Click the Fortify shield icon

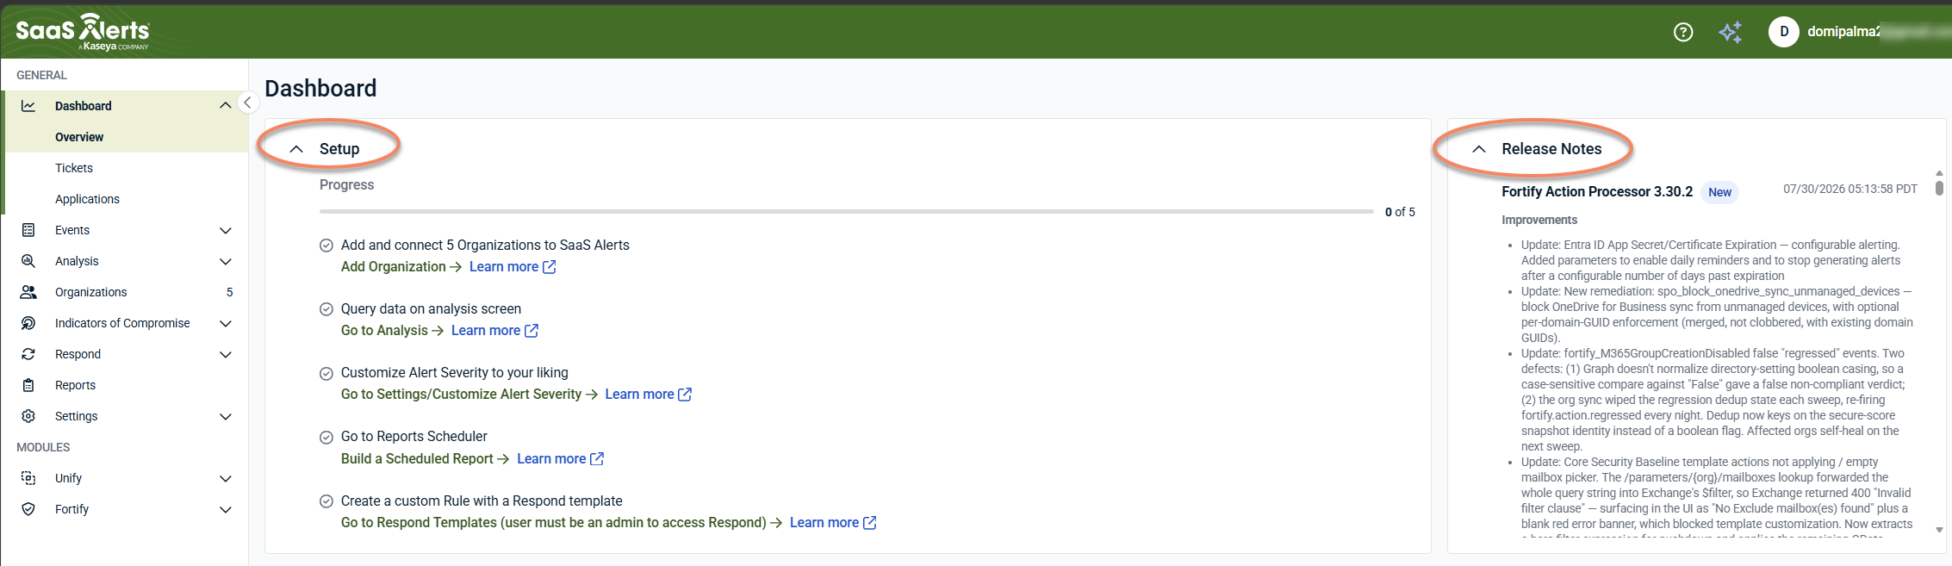(x=28, y=509)
